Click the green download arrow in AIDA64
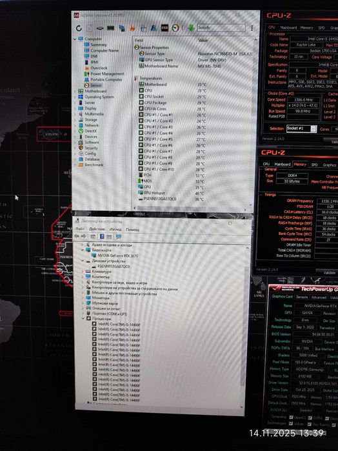 point(192,28)
